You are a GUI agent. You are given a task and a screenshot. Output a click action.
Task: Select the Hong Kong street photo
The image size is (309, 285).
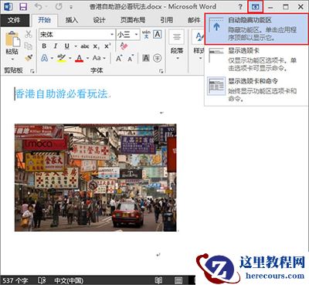point(96,178)
